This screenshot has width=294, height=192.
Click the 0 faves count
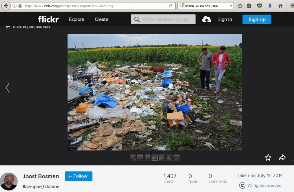click(x=193, y=178)
